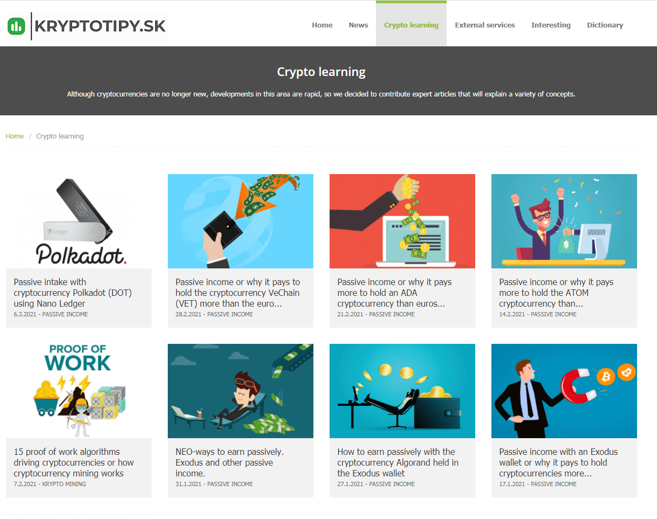Screen dimensions: 657x519
Task: Open the Exodus magnet Bitcoin thumbnail
Action: coord(564,391)
